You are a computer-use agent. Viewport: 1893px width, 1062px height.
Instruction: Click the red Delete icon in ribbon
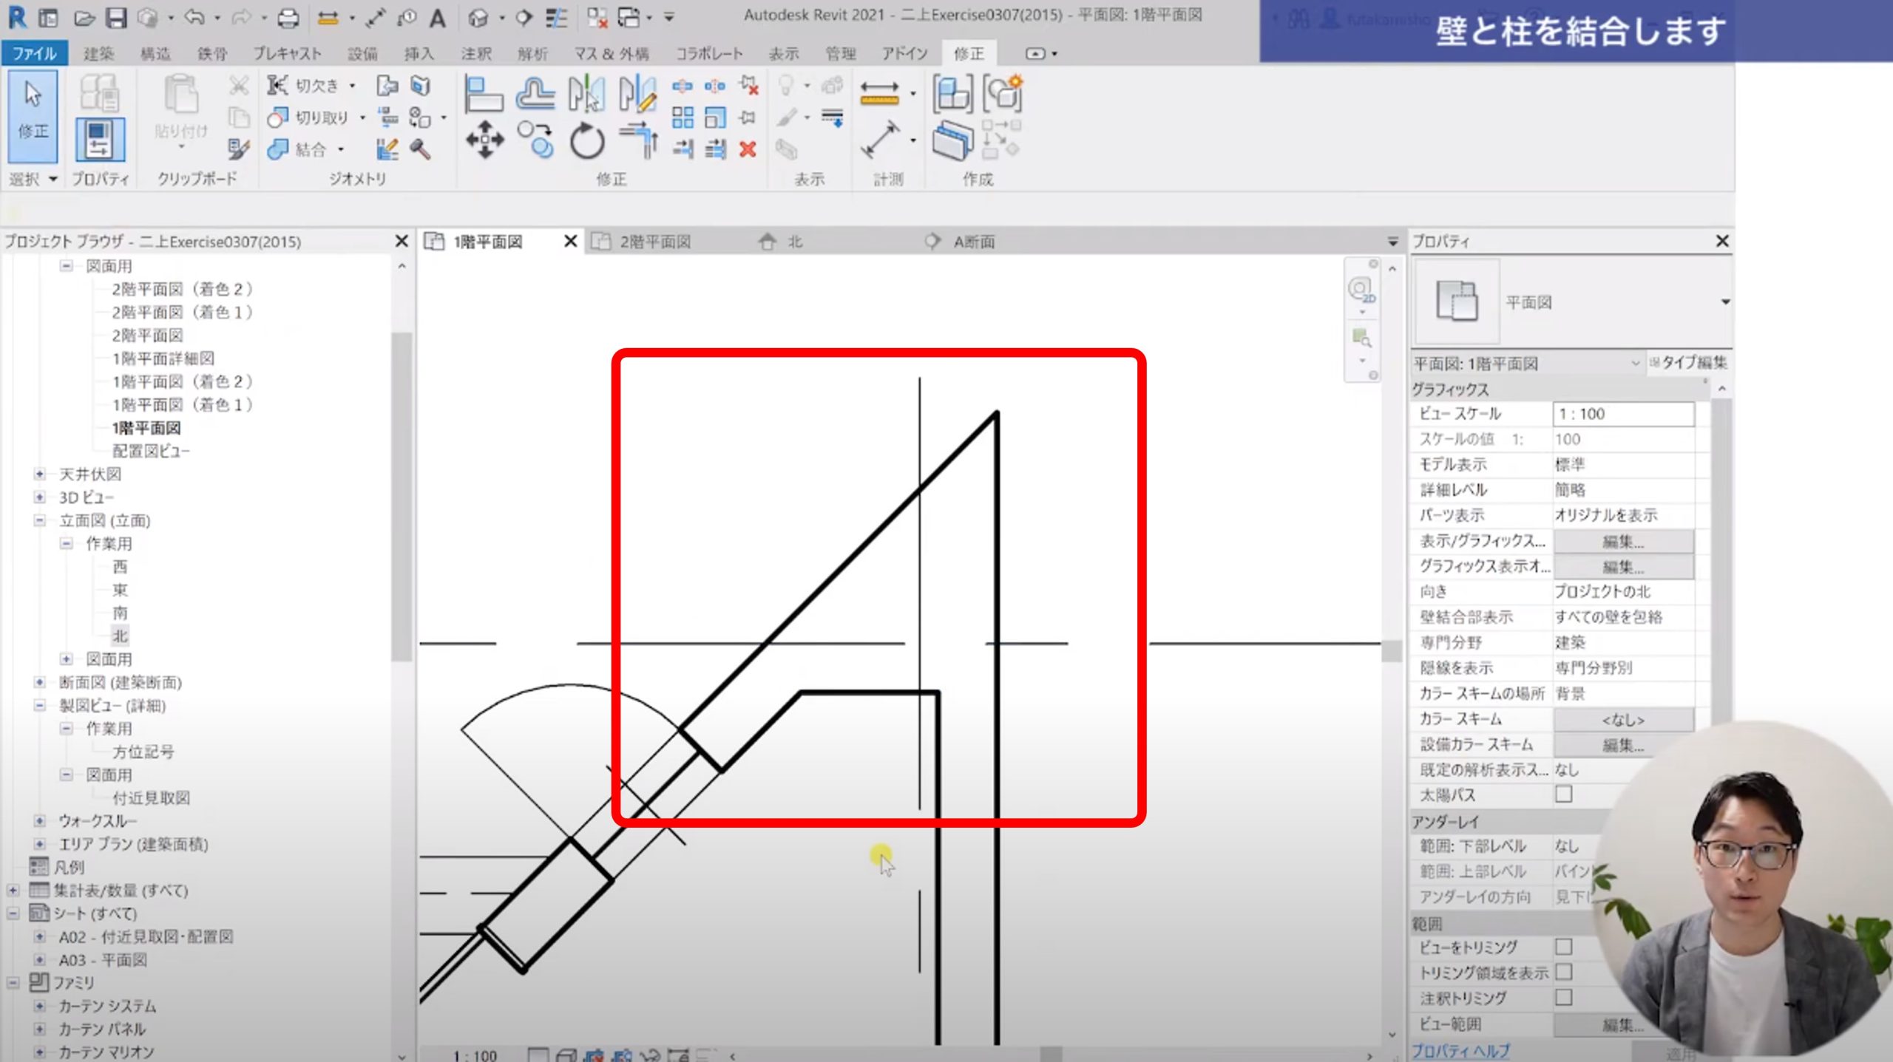point(748,149)
